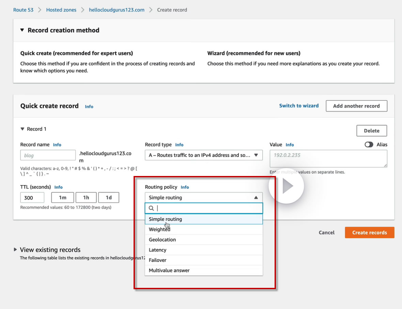Expand View existing records section
Viewport: 402px width, 309px height.
[x=15, y=250]
